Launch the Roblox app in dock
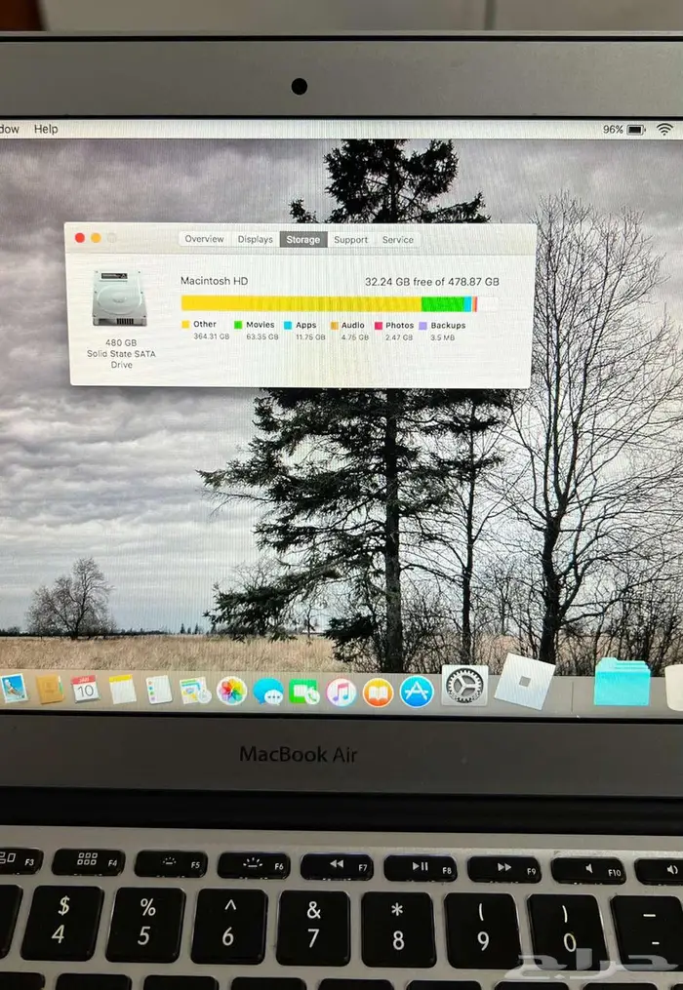 click(x=524, y=682)
